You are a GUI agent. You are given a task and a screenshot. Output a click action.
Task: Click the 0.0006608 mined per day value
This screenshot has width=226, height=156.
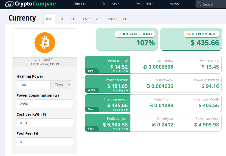(158, 67)
